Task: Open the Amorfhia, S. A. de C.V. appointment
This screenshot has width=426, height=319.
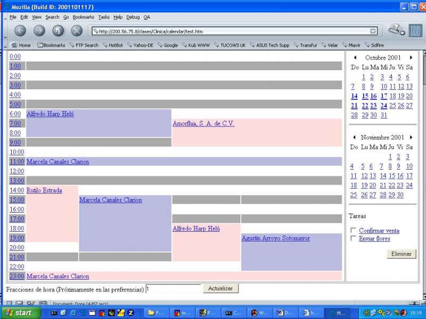Action: 203,123
